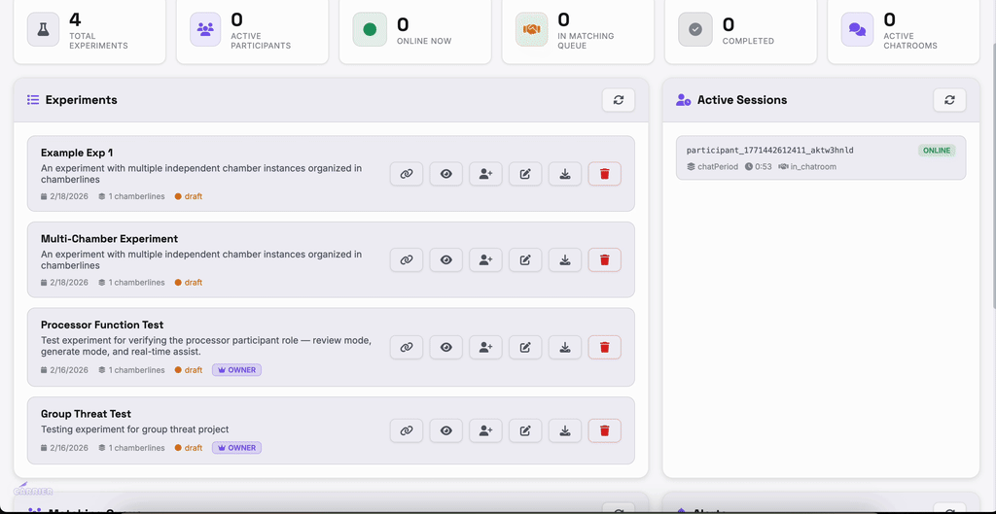Copy link for Group Threat Test
Image resolution: width=996 pixels, height=514 pixels.
407,430
